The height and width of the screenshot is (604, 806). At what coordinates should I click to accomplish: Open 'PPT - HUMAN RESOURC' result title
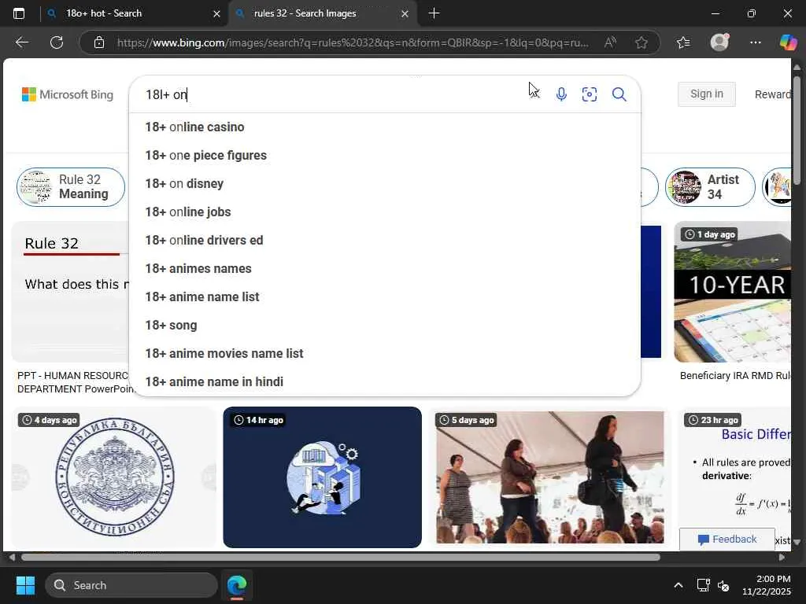(75, 382)
